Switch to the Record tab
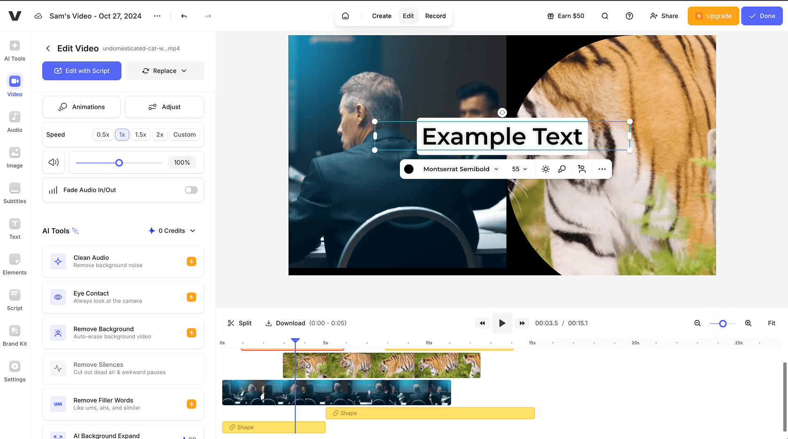 click(x=435, y=16)
